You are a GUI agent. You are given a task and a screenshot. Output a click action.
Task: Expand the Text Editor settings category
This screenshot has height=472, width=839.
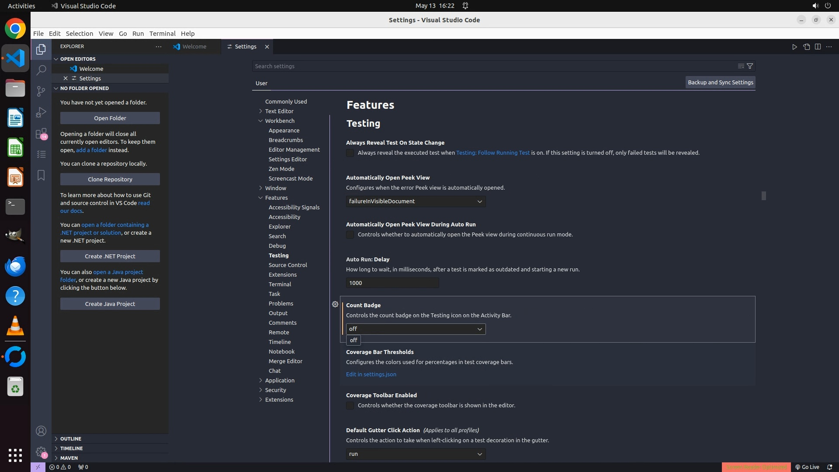261,111
